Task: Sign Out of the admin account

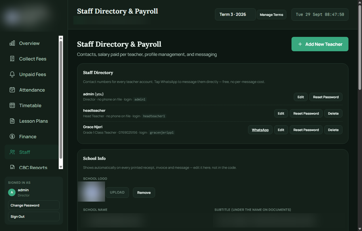Action: click(x=34, y=217)
